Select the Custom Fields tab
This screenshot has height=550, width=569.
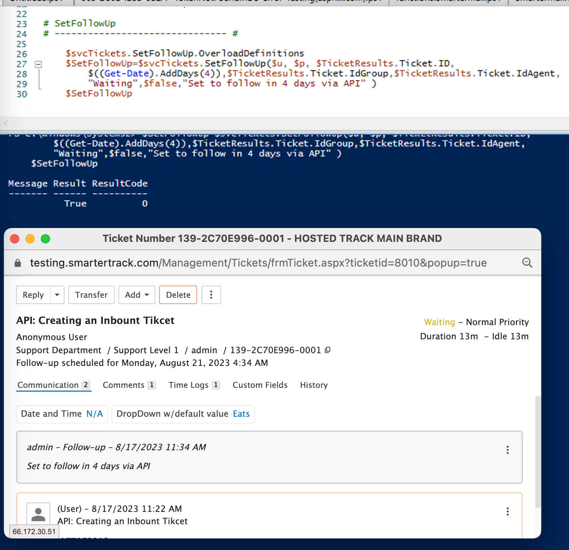260,385
